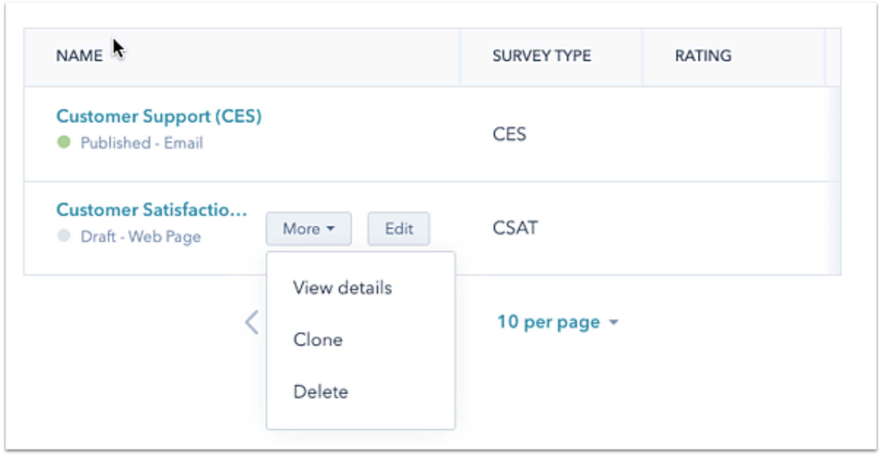
Task: Click the previous page chevron arrow
Action: [x=252, y=322]
